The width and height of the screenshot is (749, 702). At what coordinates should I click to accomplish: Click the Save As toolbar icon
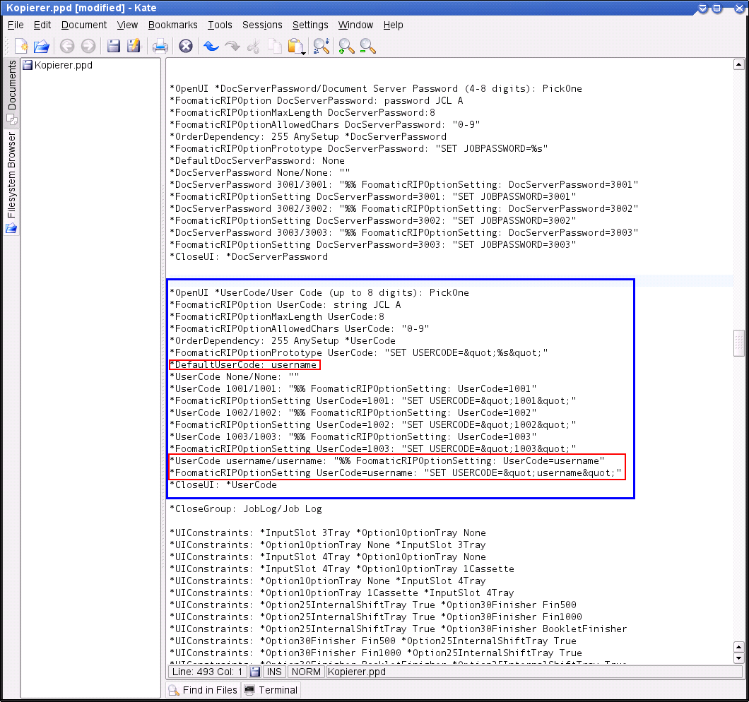click(x=134, y=47)
